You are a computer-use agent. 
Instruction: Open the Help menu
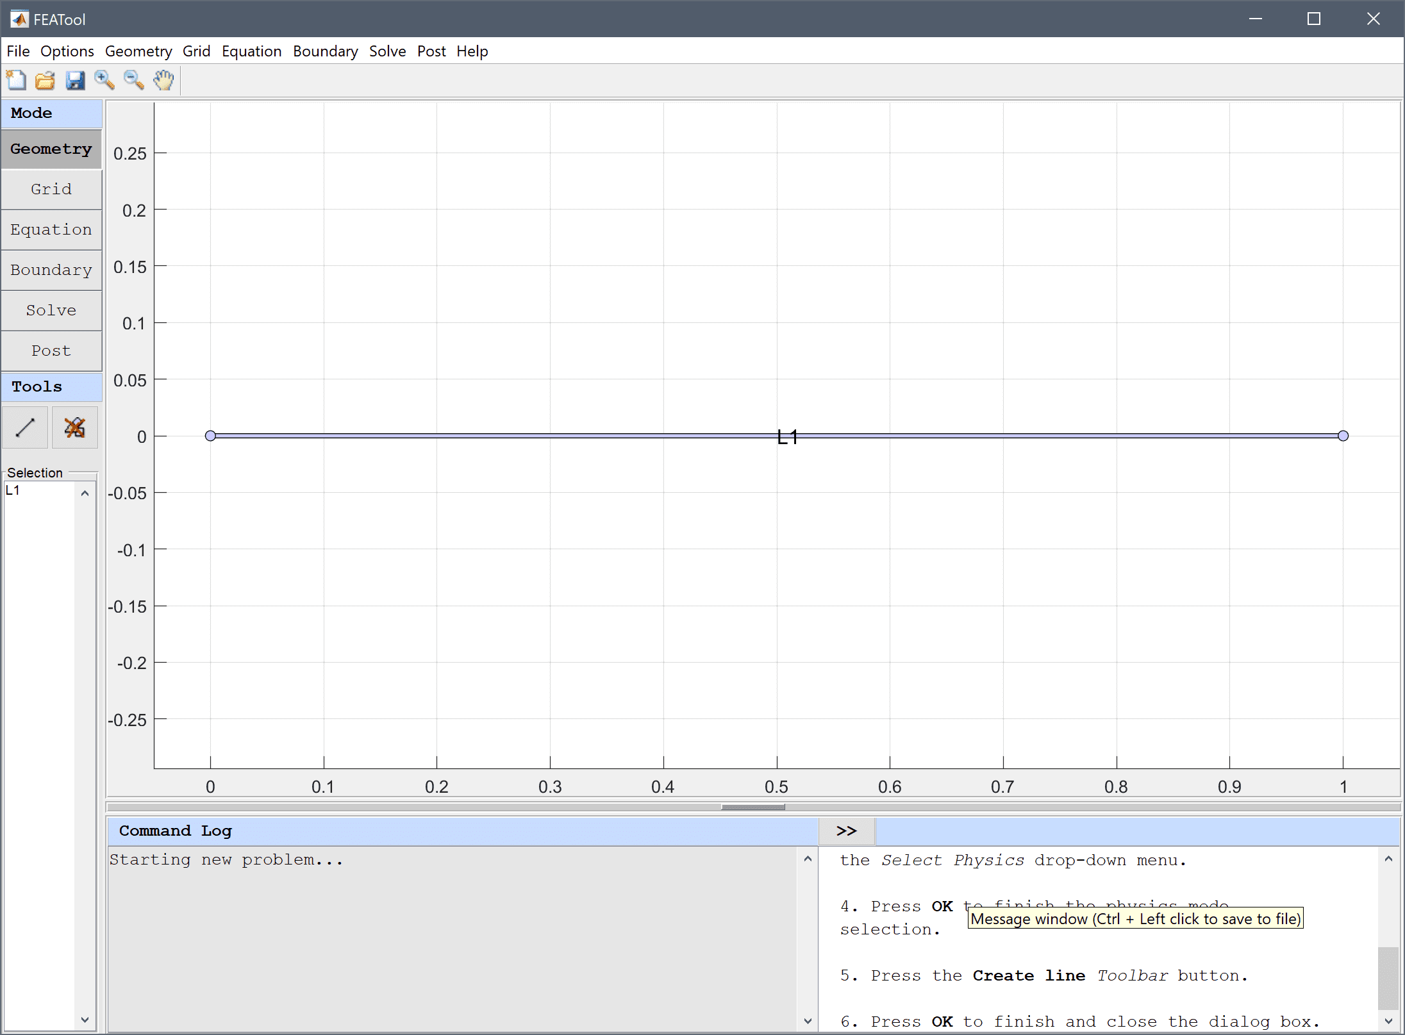(x=472, y=51)
